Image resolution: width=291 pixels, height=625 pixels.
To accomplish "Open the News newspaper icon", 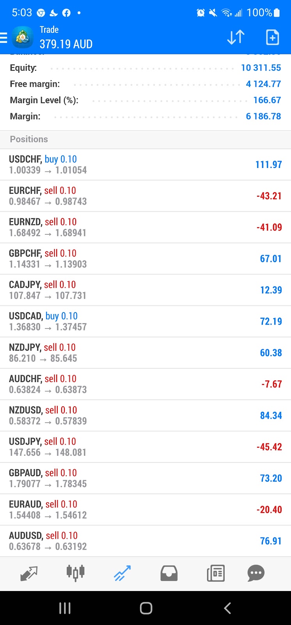I will (x=216, y=573).
